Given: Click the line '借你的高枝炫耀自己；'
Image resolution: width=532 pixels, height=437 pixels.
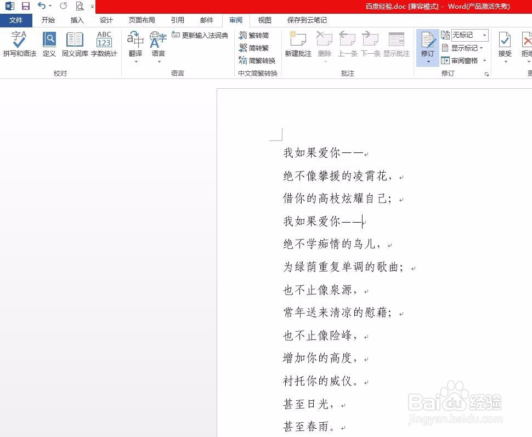Looking at the screenshot, I should pos(338,198).
